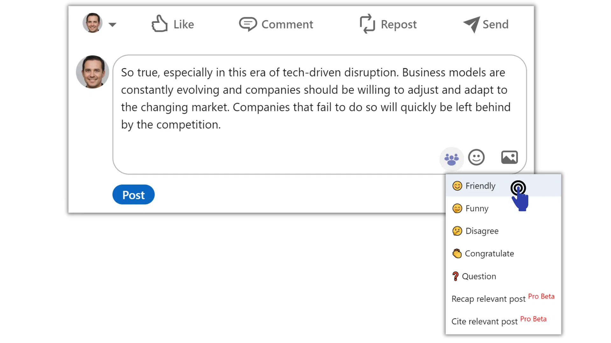Image resolution: width=611 pixels, height=343 pixels.
Task: Choose the Question tone option
Action: tap(479, 276)
